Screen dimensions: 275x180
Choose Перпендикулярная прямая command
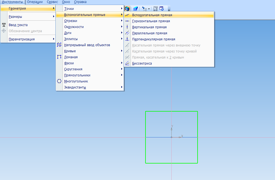tap(169, 39)
